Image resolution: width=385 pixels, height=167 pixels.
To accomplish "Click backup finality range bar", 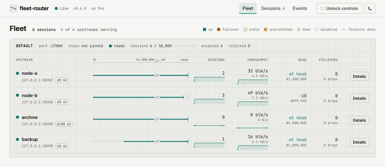I will coord(140,141).
